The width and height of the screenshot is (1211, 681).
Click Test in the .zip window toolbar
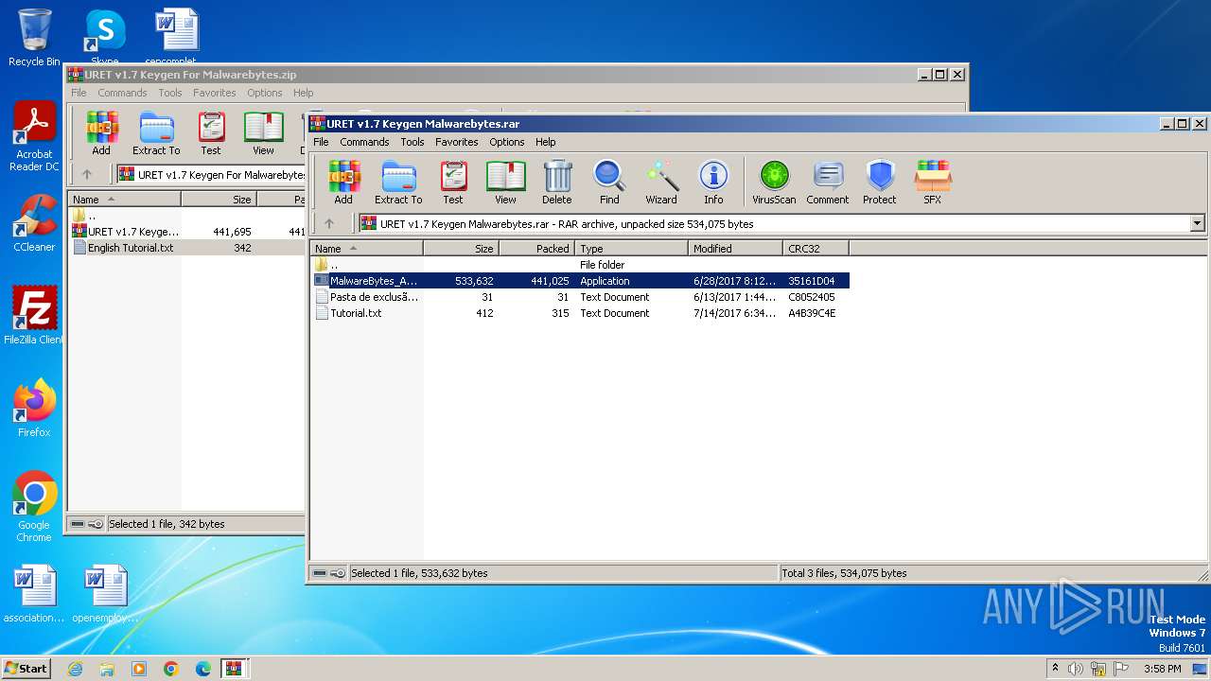click(x=211, y=133)
